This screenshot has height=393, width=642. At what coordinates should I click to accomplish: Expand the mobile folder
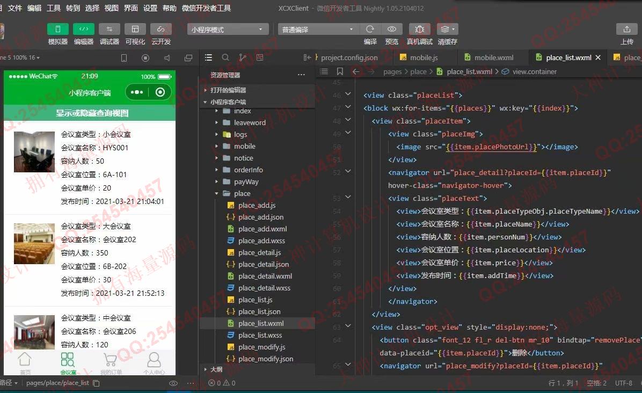tap(258, 146)
